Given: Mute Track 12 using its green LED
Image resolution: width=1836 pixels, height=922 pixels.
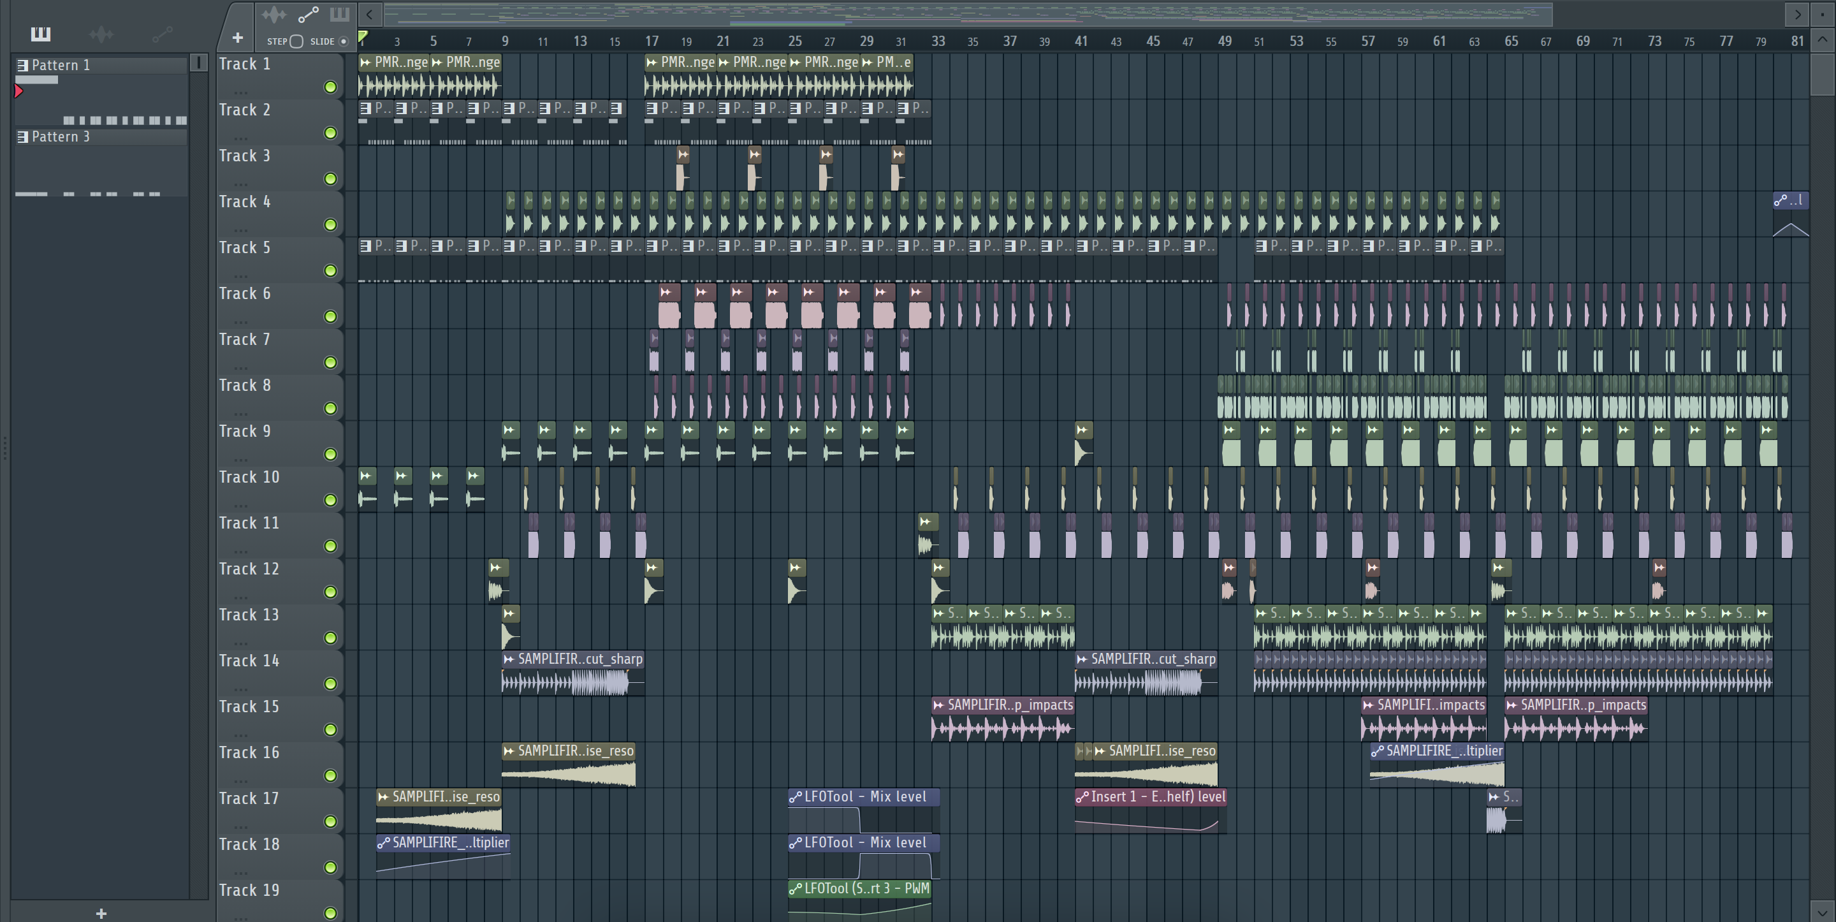Looking at the screenshot, I should coord(330,592).
